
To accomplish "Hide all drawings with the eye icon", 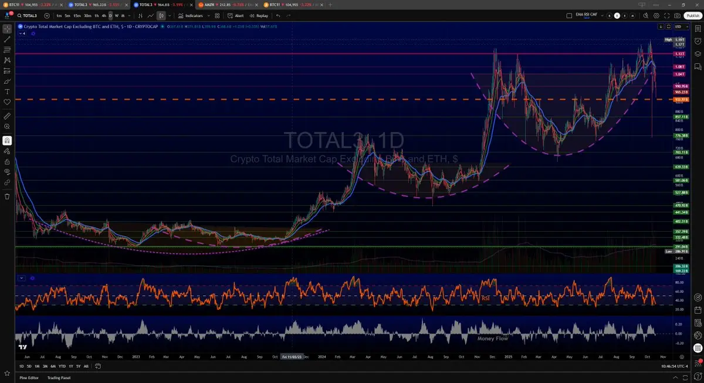I will tap(7, 172).
